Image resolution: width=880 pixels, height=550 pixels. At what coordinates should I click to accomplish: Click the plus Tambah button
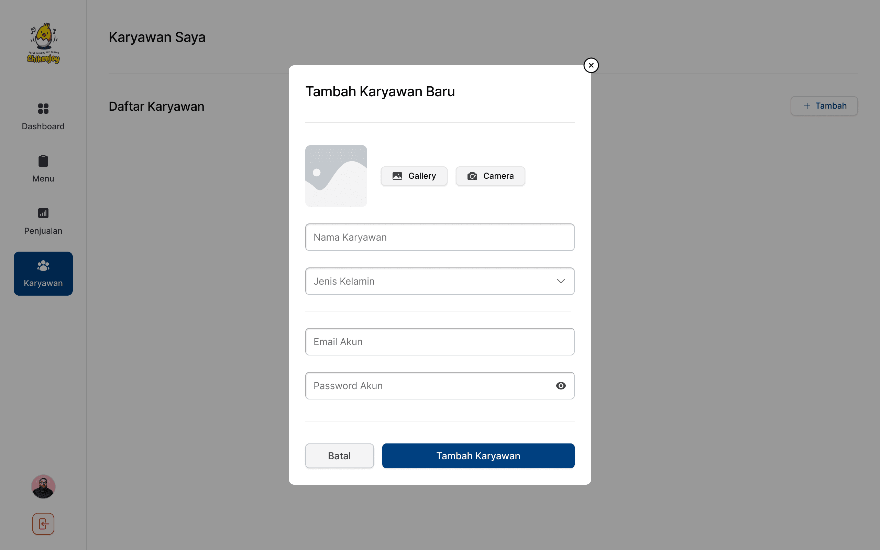(824, 106)
